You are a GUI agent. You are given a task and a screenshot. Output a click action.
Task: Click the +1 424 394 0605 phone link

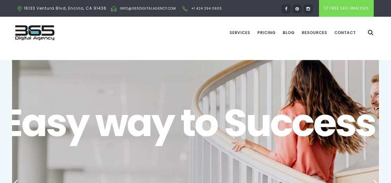[206, 9]
